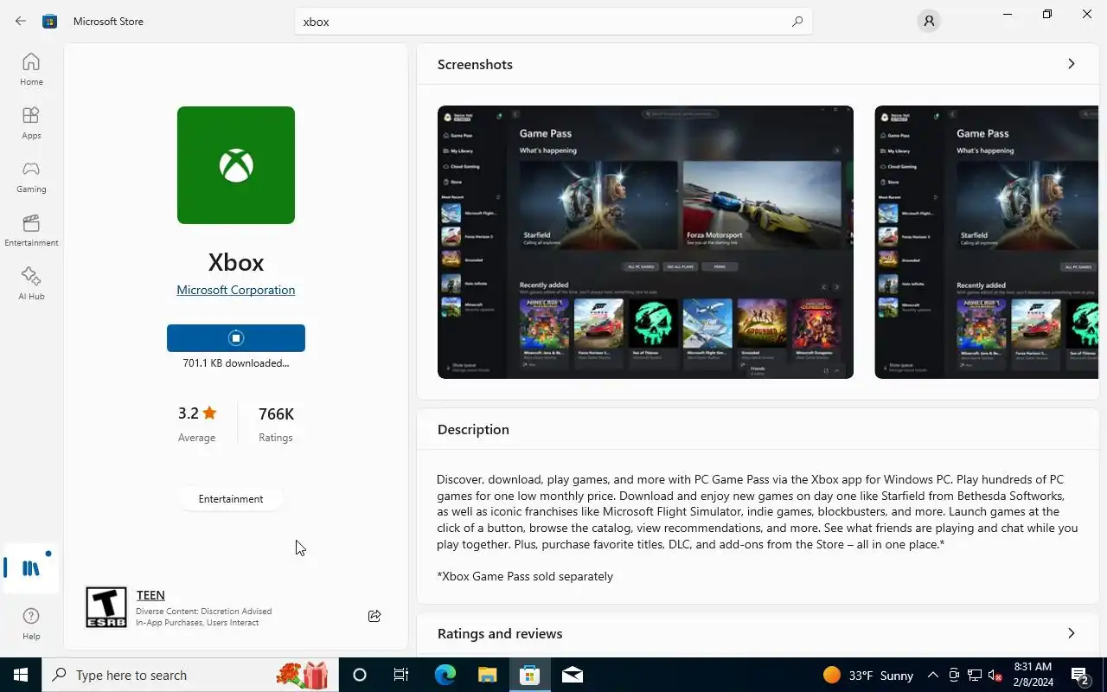Expand the Ratings and reviews chevron
Viewport: 1107px width, 692px height.
pos(1072,633)
